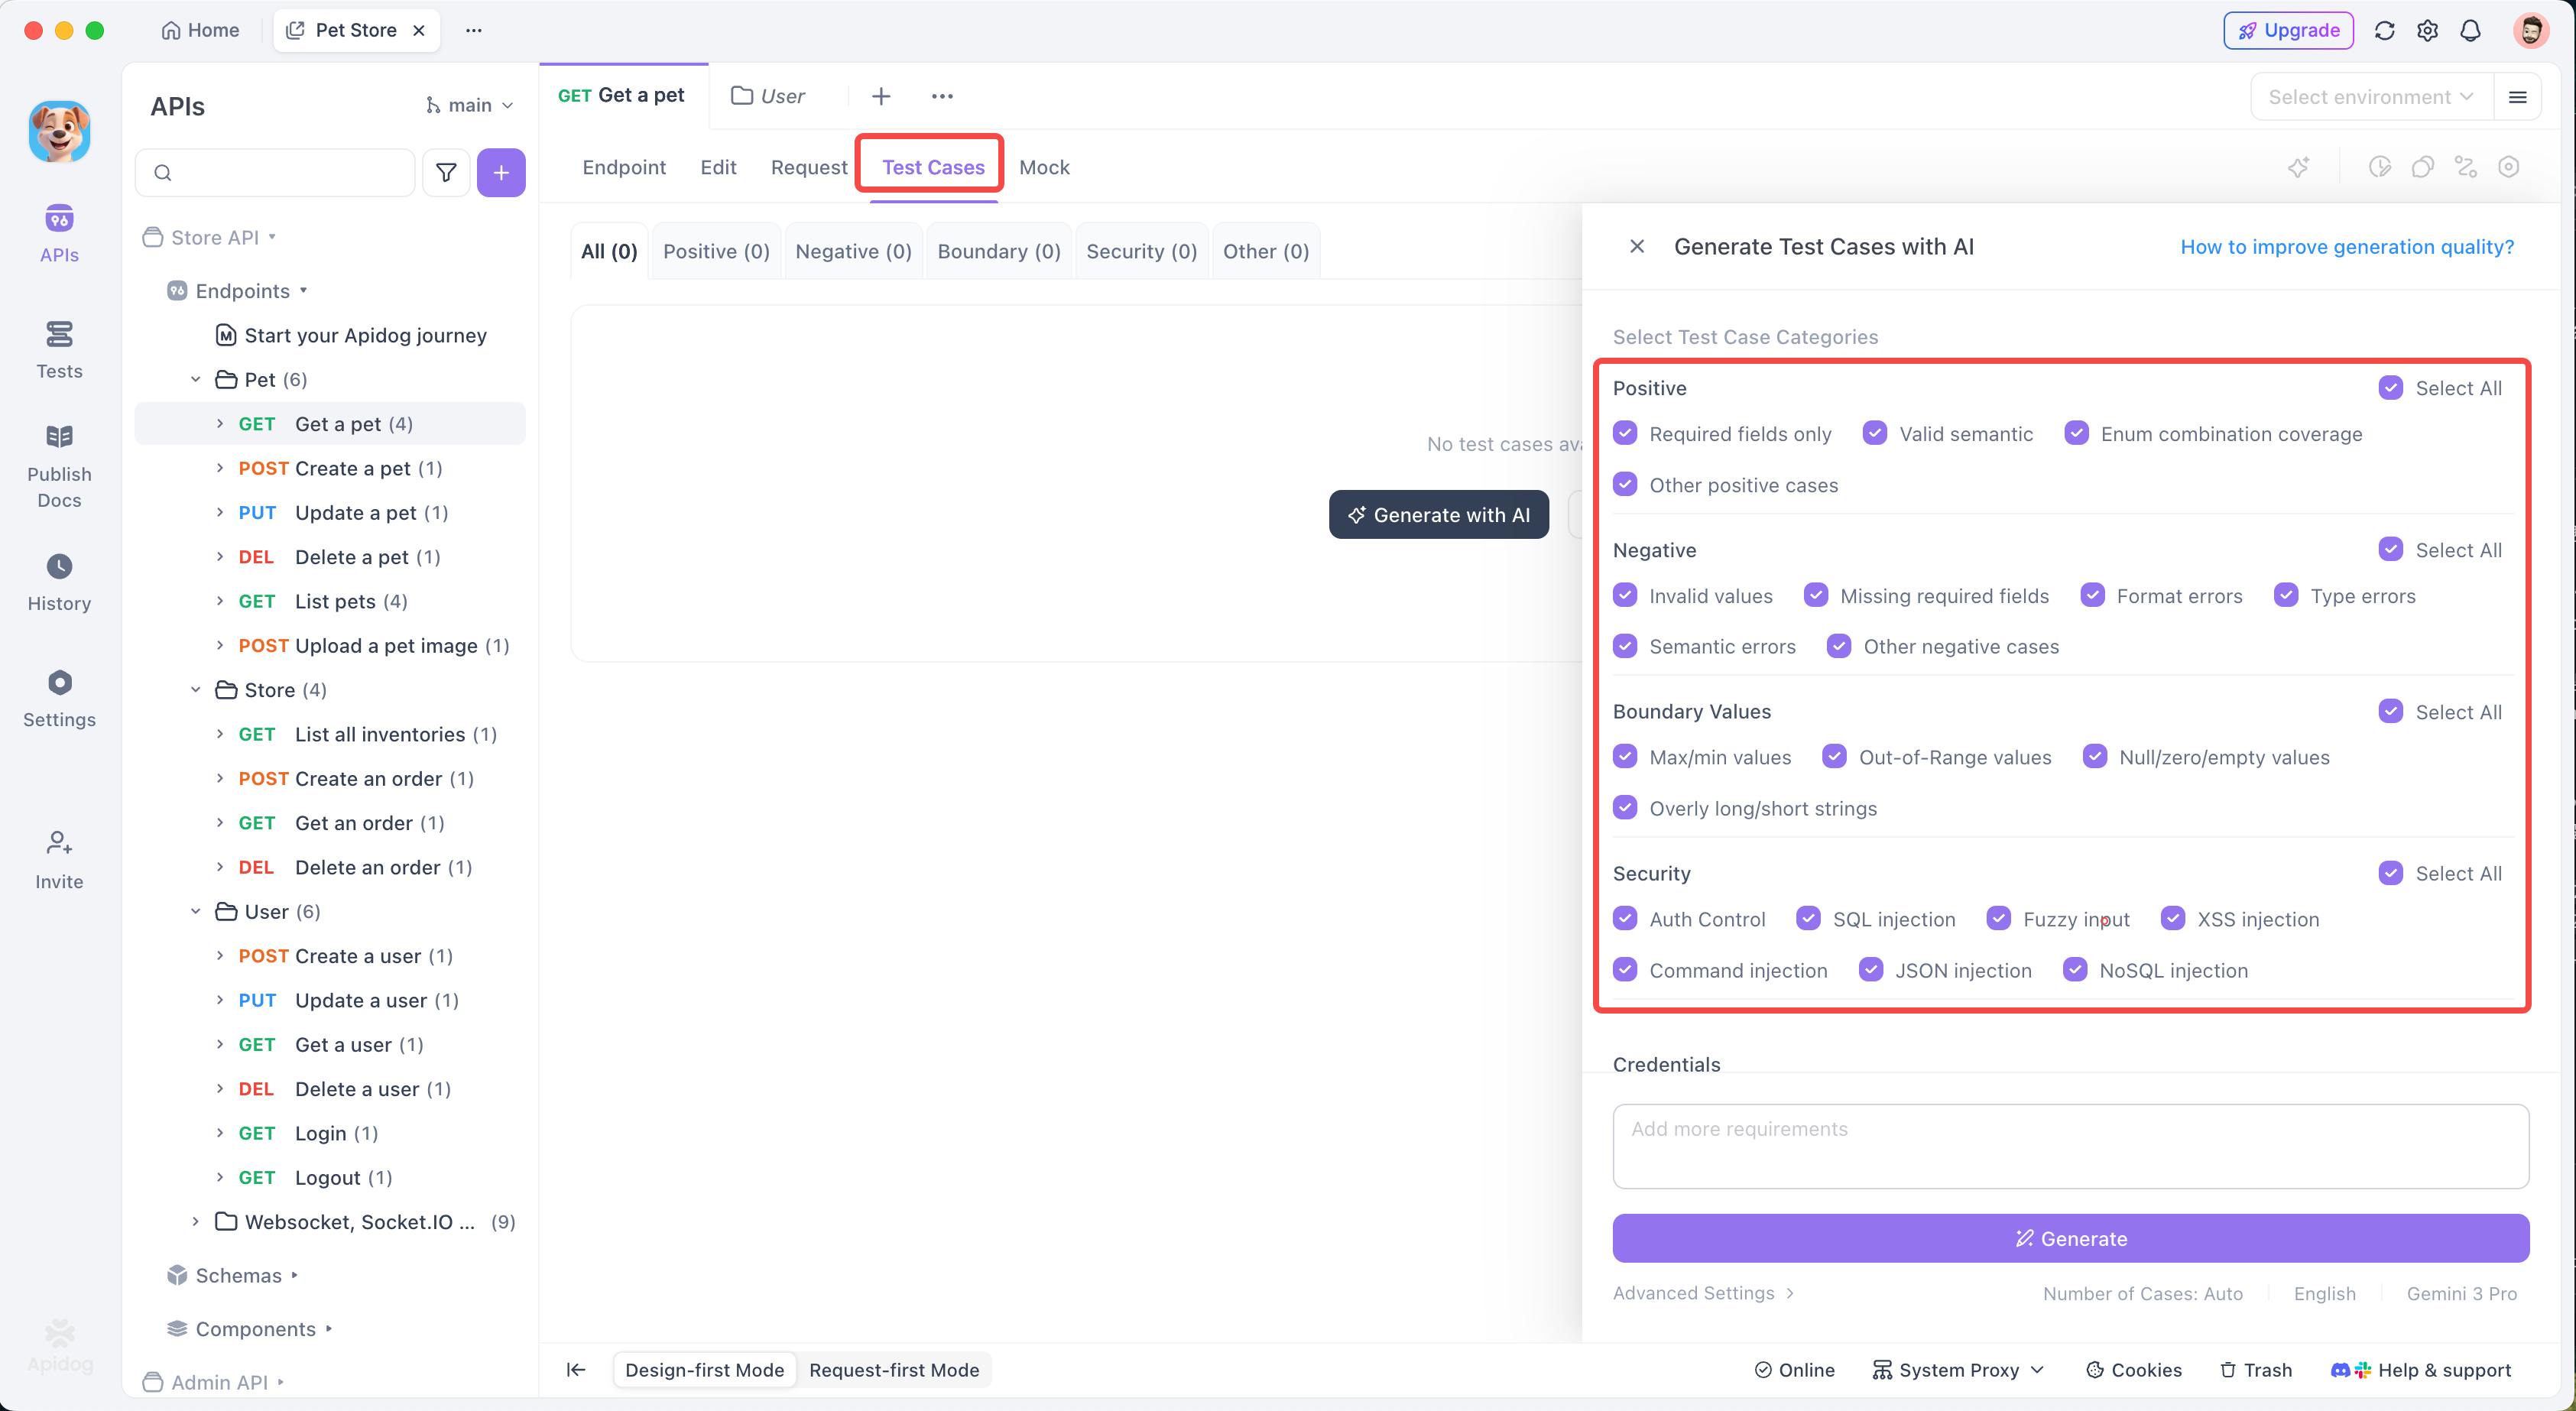Screen dimensions: 2576x1411
Task: Open How to improve generation quality link
Action: click(2346, 246)
